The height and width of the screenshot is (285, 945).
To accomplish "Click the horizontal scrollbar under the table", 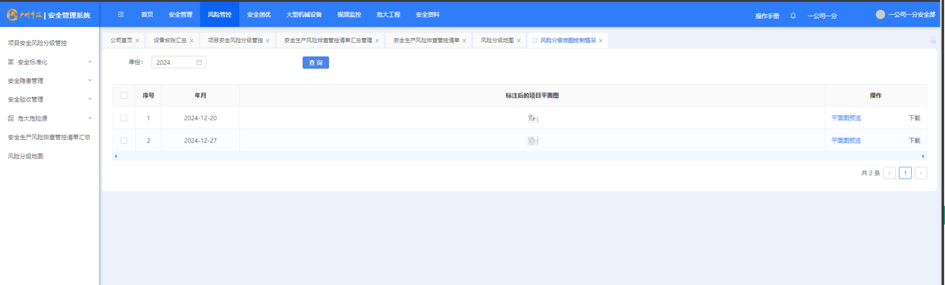I will pyautogui.click(x=519, y=156).
